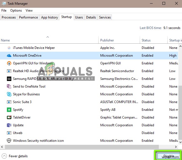Select Windows Security notification icon text

click(x=38, y=141)
